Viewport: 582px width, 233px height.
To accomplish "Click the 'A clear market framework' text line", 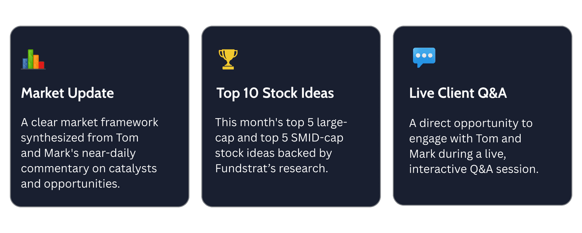I will (90, 123).
